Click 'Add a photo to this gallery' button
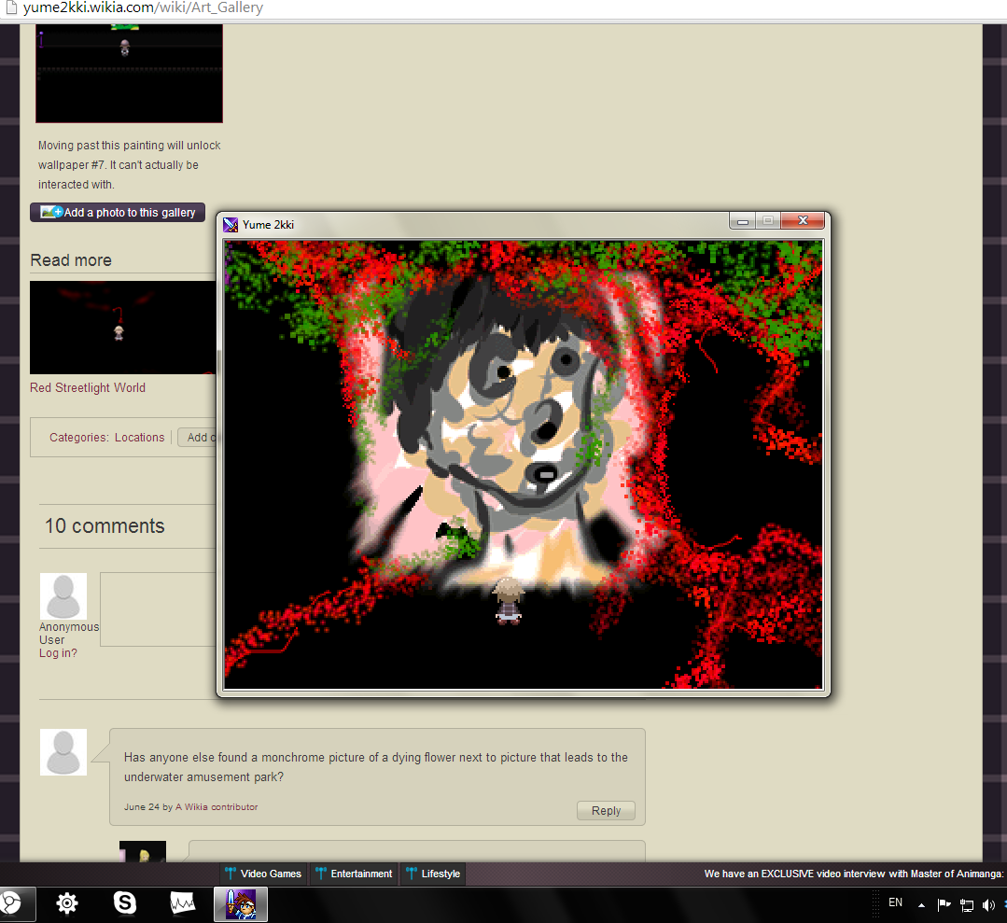Screen dimensions: 1007x923 tap(118, 213)
